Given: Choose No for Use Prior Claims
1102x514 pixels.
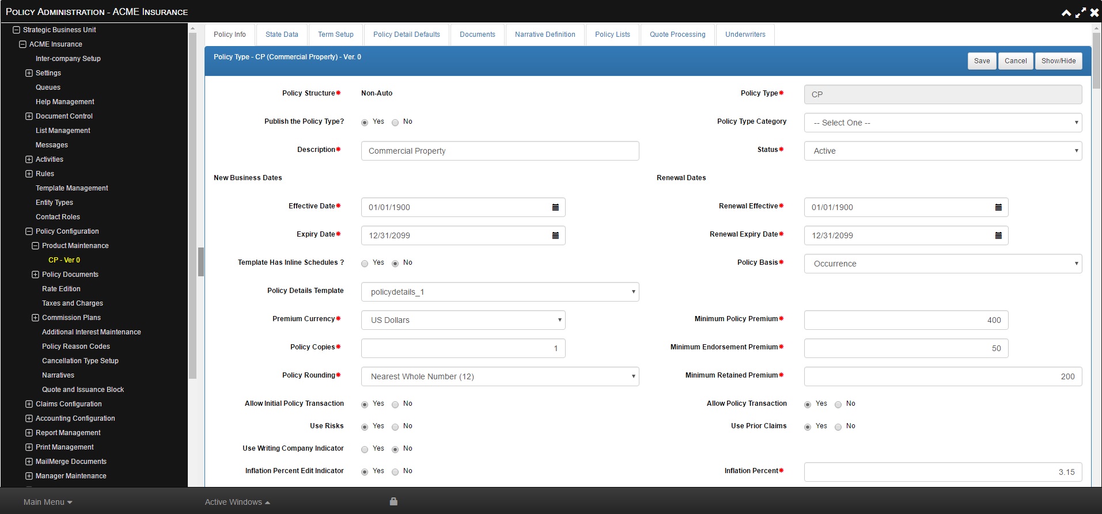Looking at the screenshot, I should pos(838,427).
